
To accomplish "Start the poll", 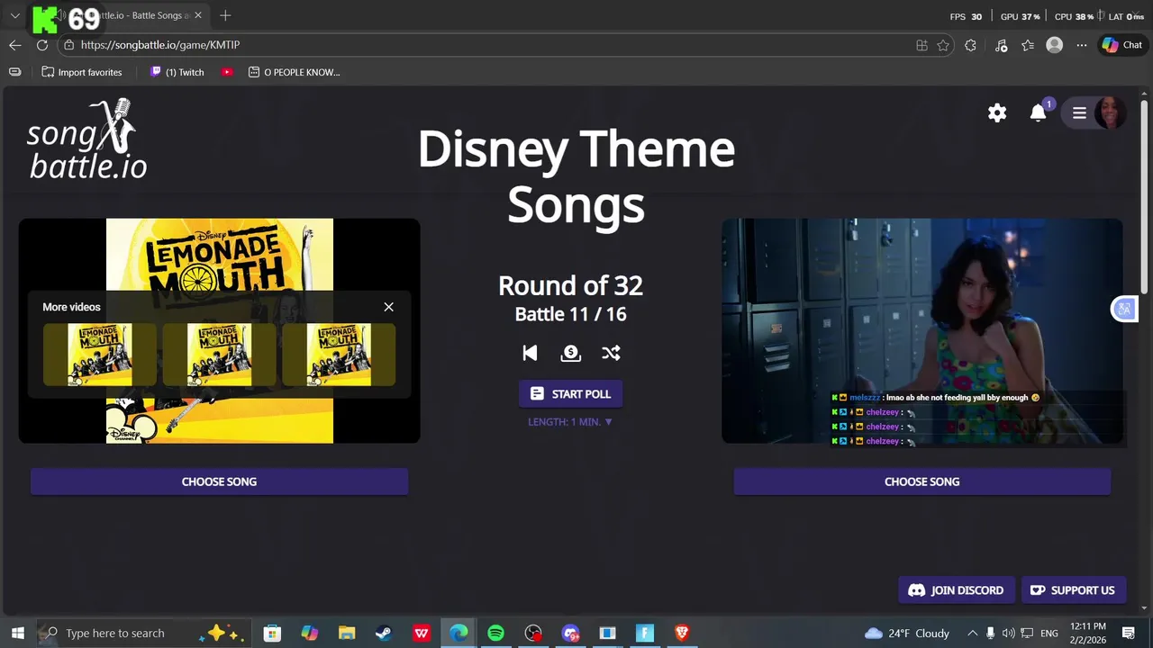I will click(x=570, y=393).
